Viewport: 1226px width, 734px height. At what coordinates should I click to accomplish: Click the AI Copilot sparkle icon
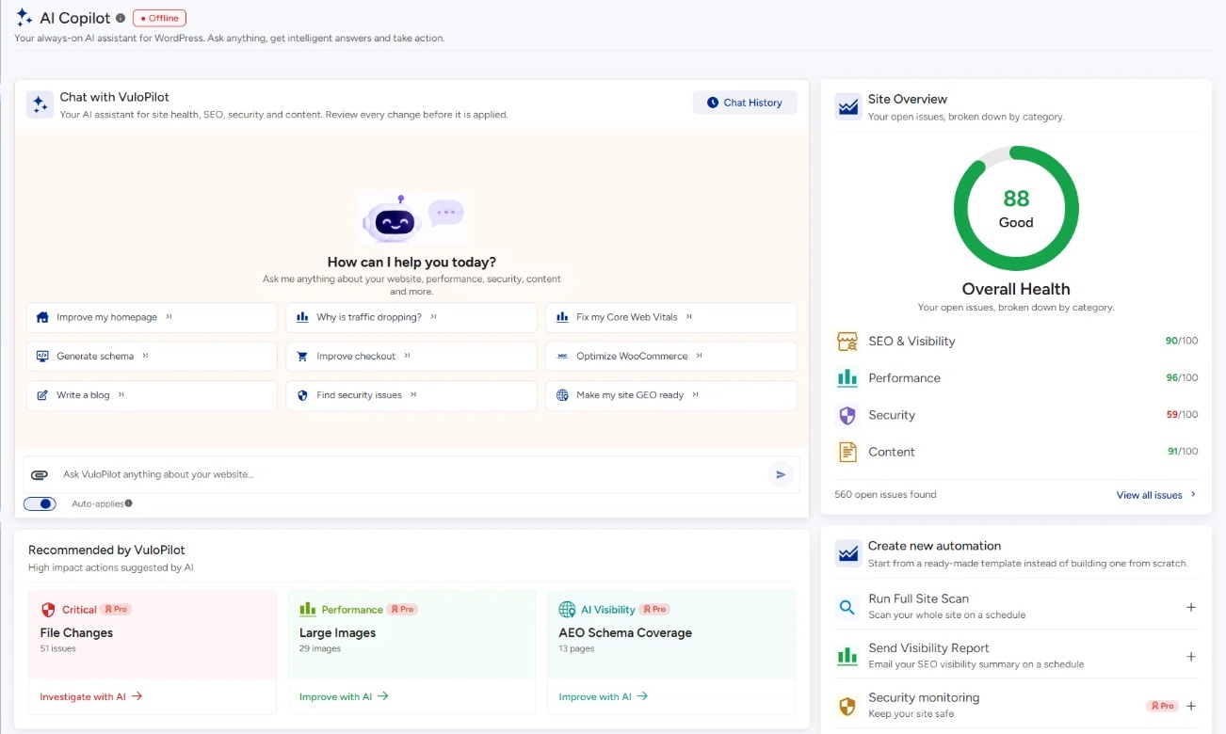(24, 18)
